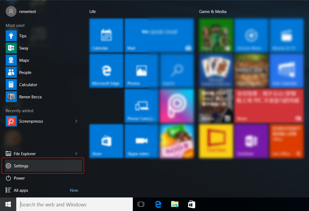Show All apps list
Screen dimensions: 309x211
click(21, 190)
